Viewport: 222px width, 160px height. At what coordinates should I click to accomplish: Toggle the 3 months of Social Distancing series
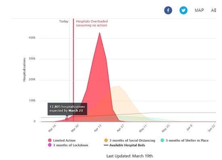click(130, 140)
